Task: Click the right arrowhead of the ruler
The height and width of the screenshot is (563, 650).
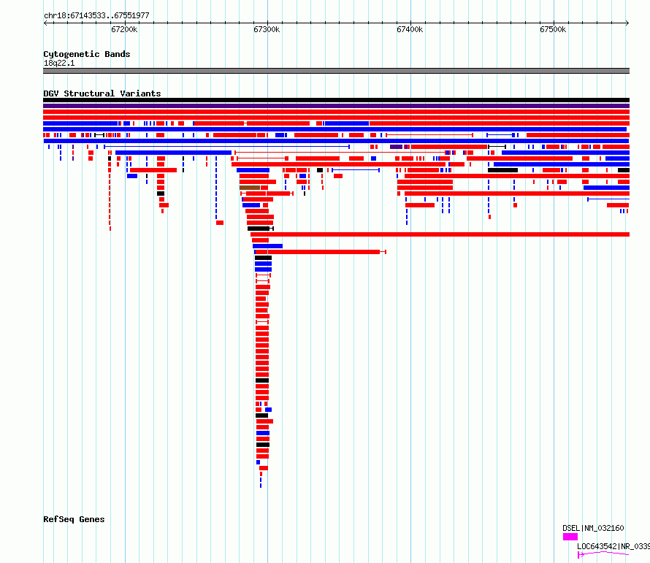Action: point(627,23)
